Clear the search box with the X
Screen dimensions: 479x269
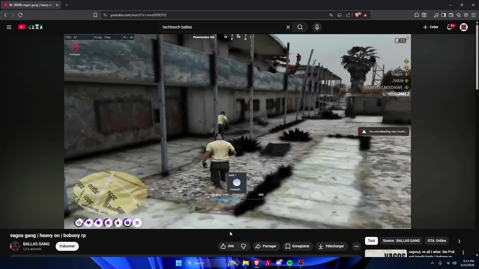click(x=288, y=27)
